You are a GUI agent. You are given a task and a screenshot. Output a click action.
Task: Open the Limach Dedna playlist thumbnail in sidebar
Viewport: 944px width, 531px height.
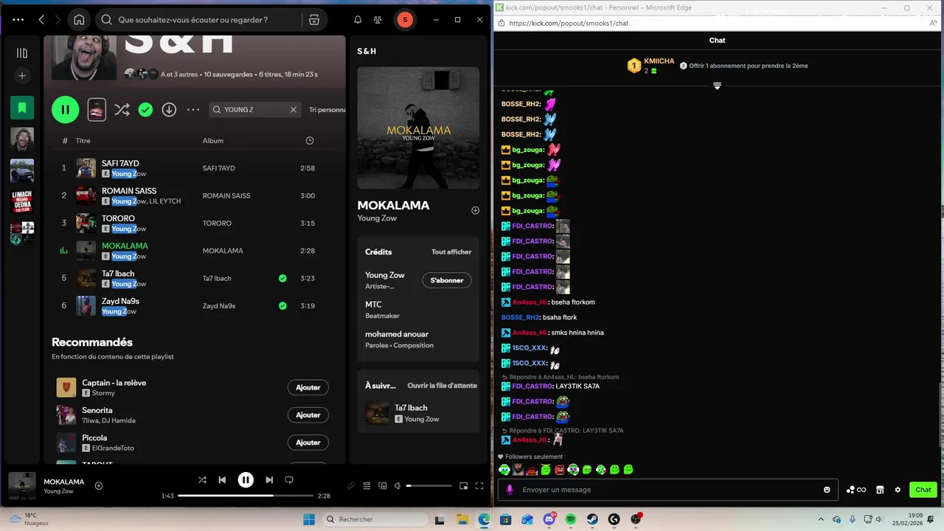22,201
